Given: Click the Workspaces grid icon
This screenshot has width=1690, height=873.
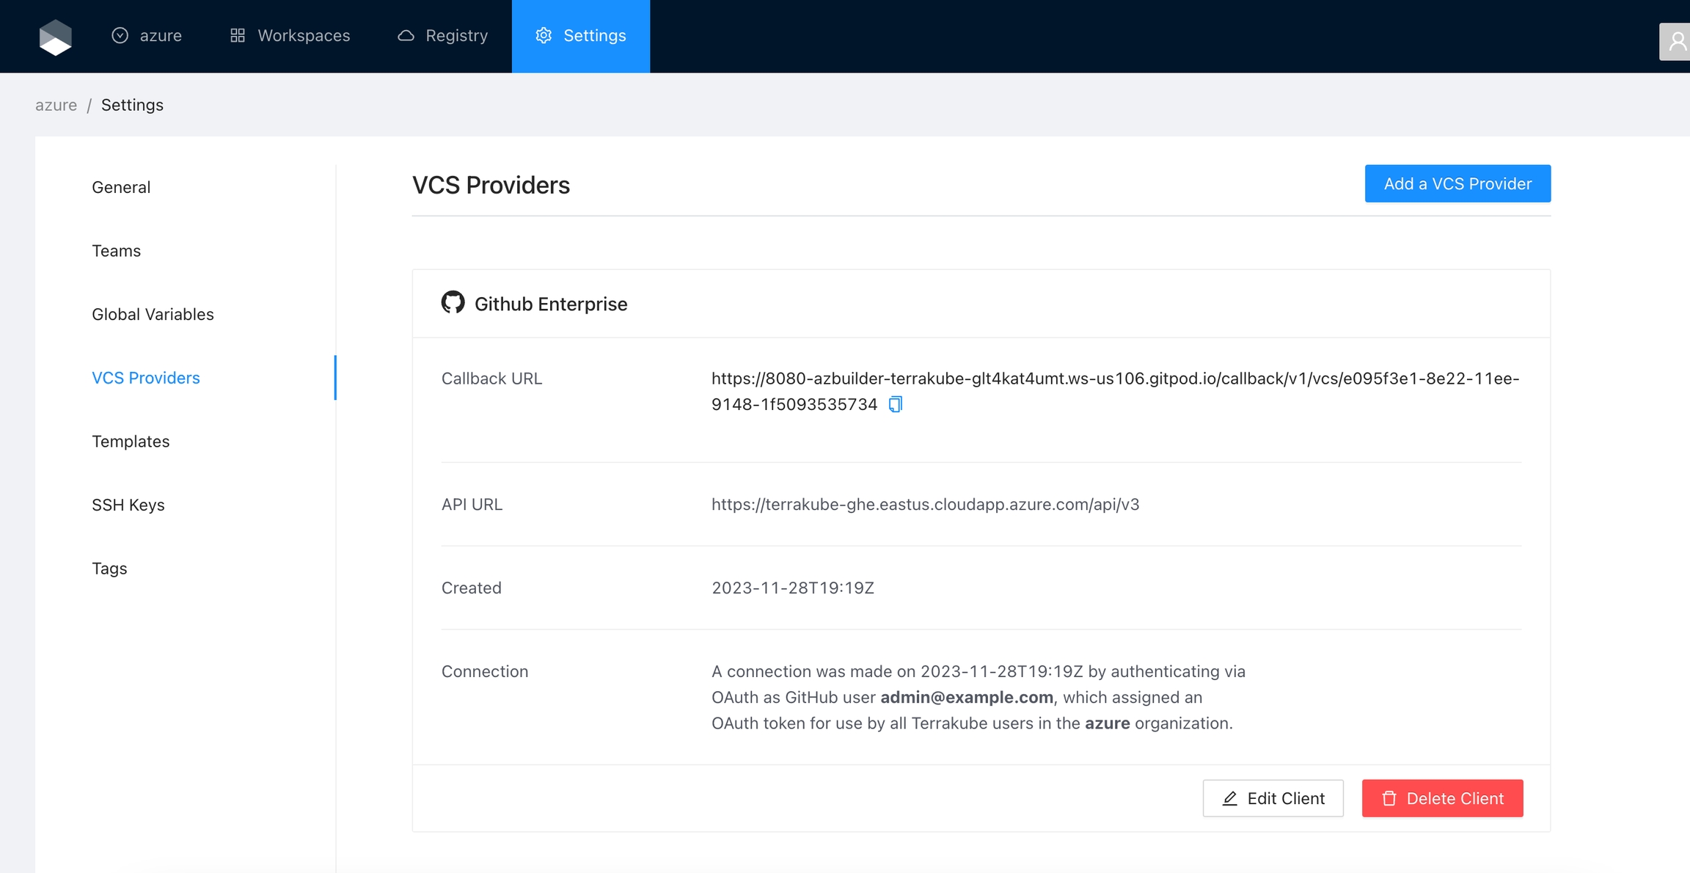Looking at the screenshot, I should pyautogui.click(x=237, y=35).
